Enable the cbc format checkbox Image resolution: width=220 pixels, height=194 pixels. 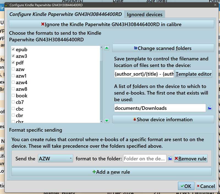[13, 109]
